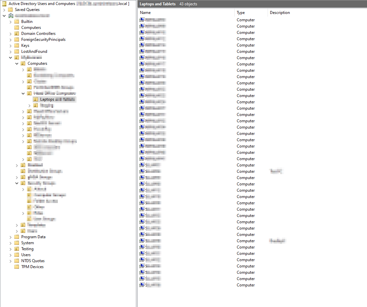Click the Keys folder icon
The width and height of the screenshot is (367, 307).
[17, 46]
